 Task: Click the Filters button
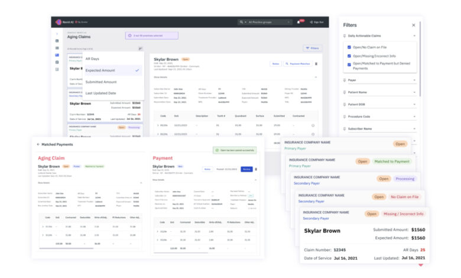[x=312, y=48]
